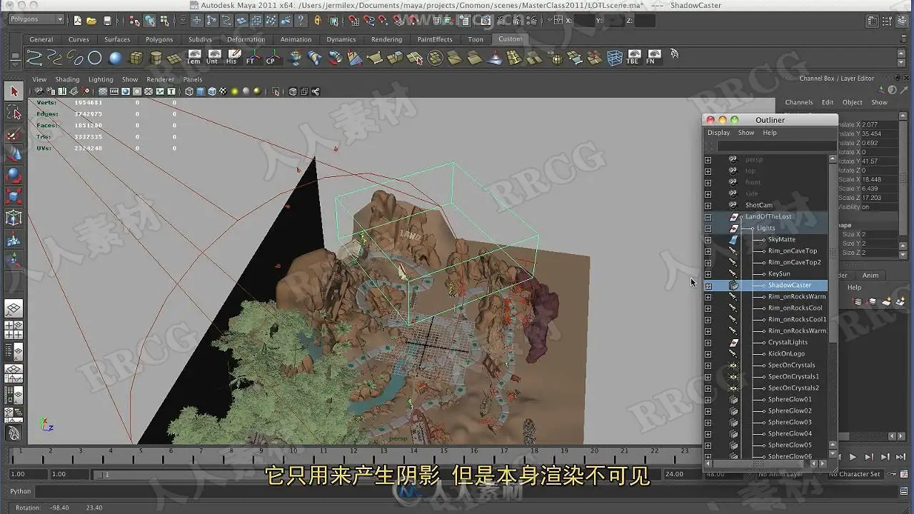The width and height of the screenshot is (914, 514).
Task: Click the Outliner search field
Action: pyautogui.click(x=777, y=146)
